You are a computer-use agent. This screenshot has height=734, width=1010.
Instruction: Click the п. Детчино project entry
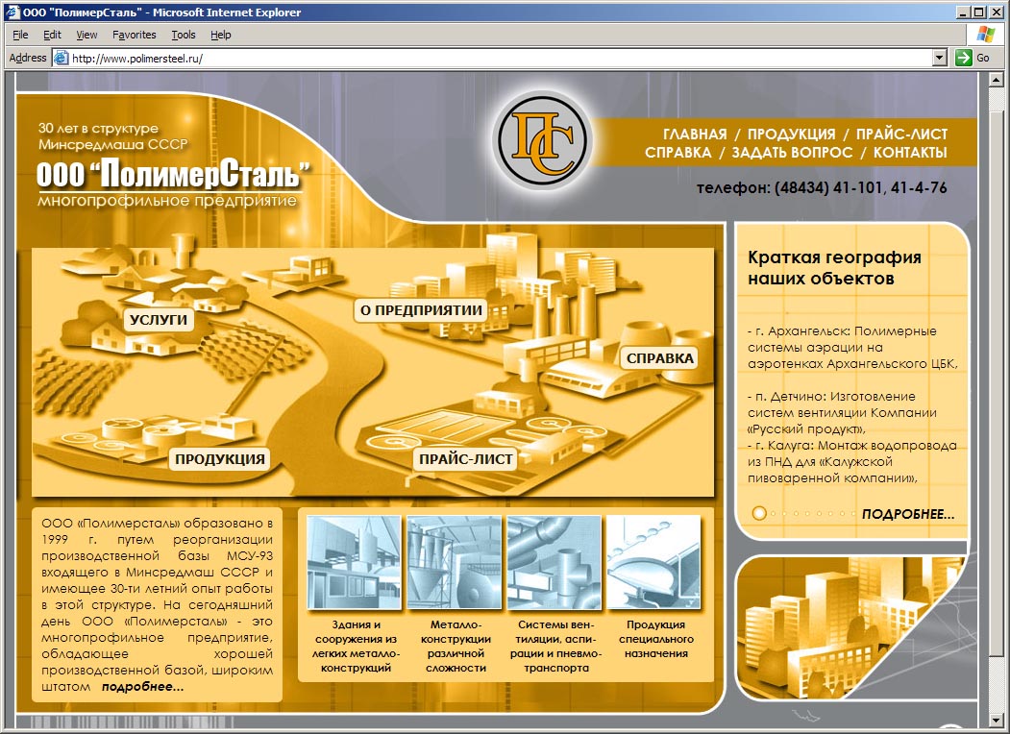tap(843, 413)
